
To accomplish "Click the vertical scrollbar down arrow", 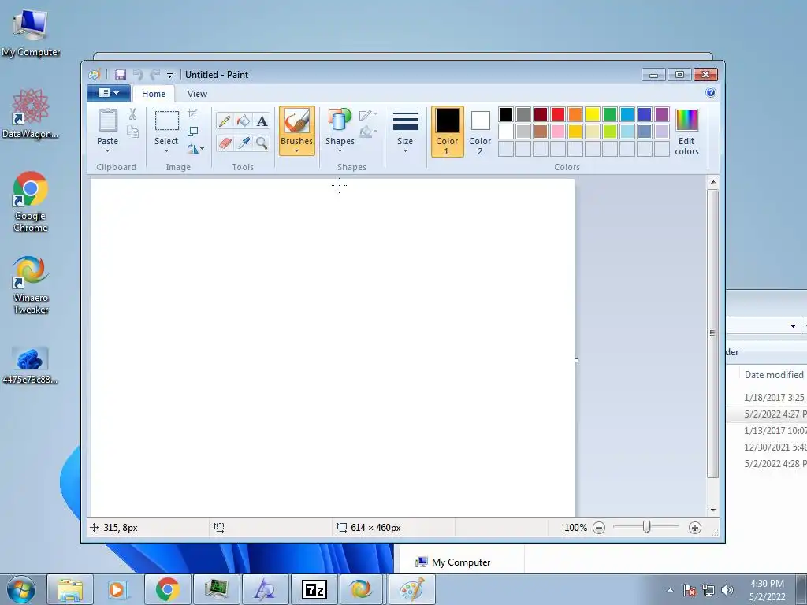I will coord(712,510).
